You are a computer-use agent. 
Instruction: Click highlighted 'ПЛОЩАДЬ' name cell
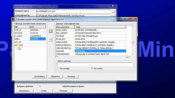100,51
